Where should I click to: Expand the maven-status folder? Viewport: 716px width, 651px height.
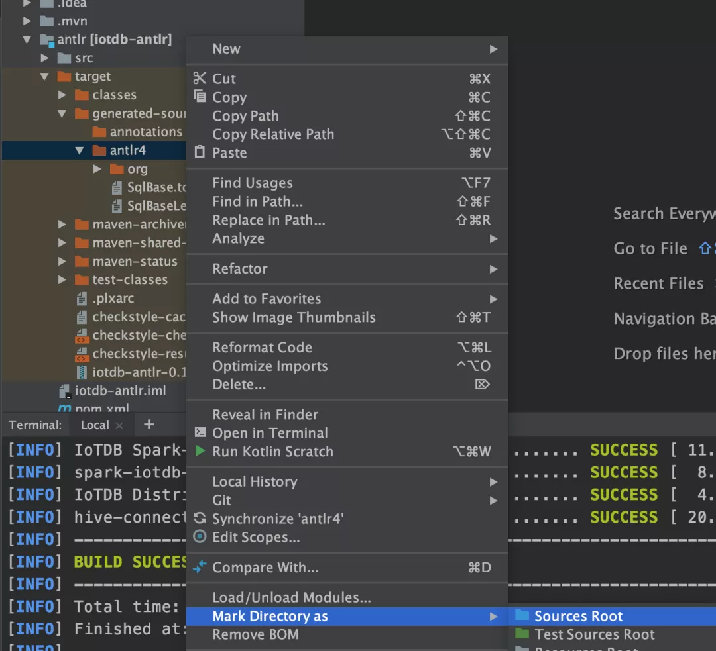(x=61, y=261)
